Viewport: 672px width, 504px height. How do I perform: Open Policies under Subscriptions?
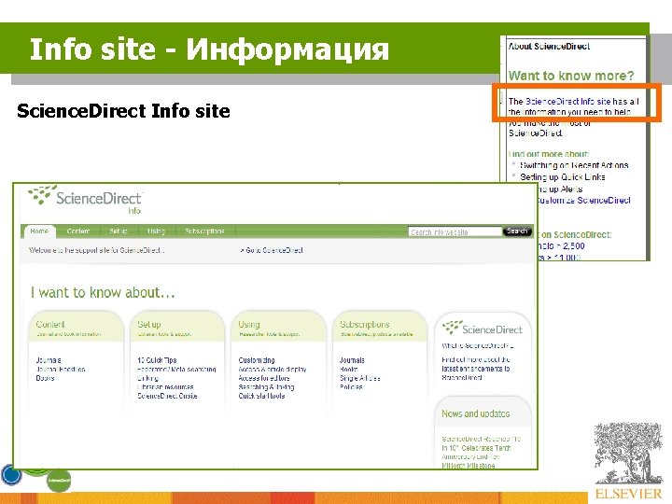[x=351, y=387]
